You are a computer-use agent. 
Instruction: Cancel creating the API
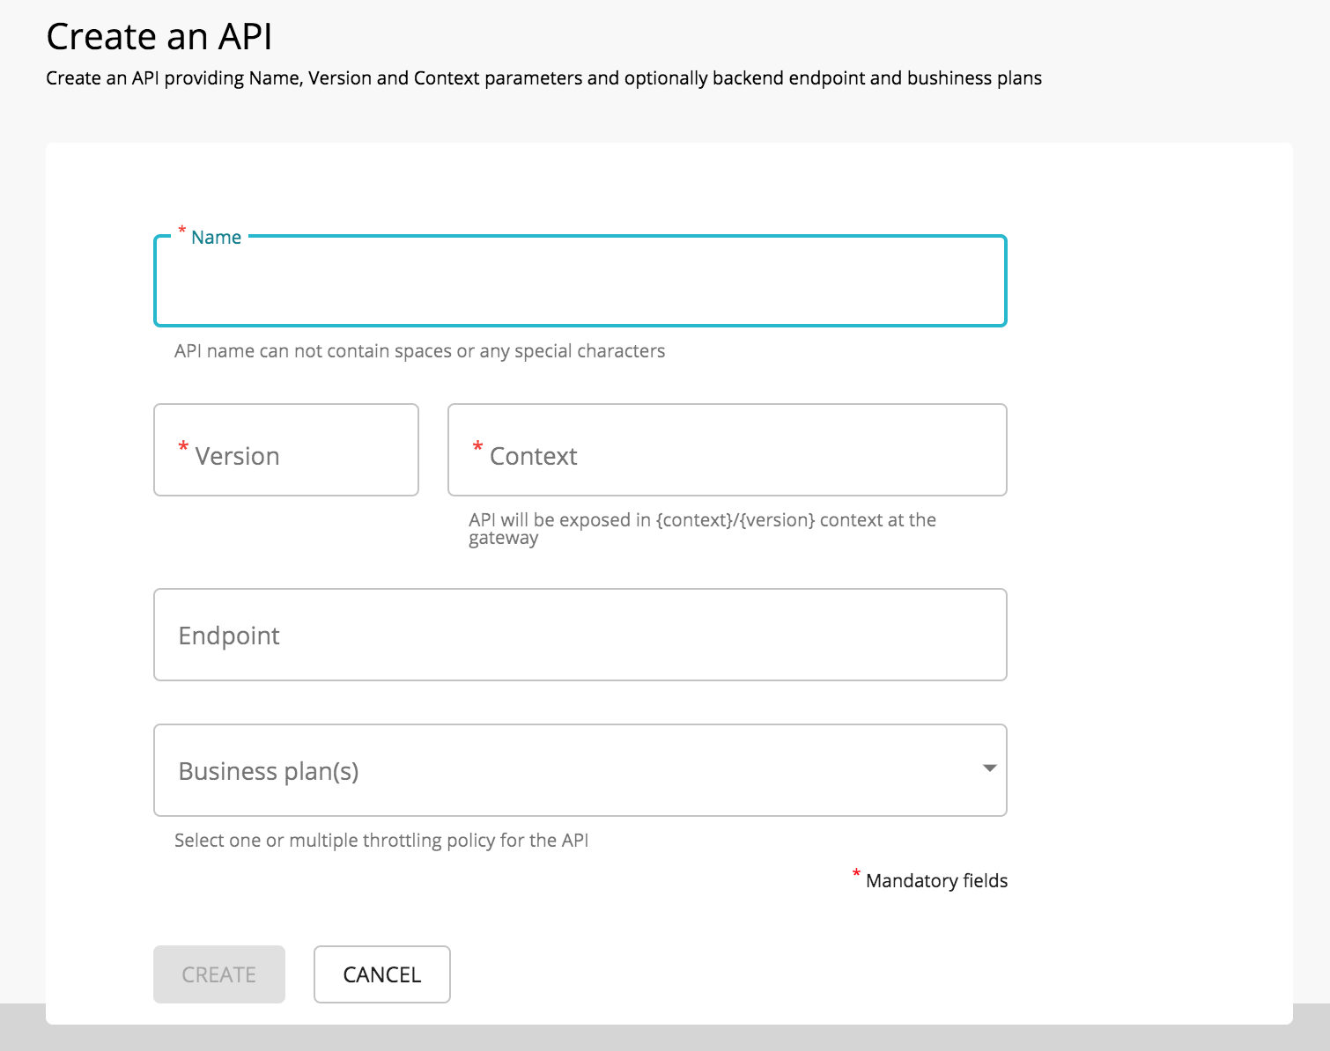(x=381, y=974)
